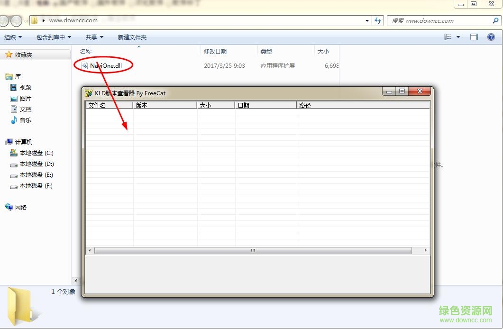Screen dimensions: 503x329
Task: Minimize the Explorer window
Action: 461,4
